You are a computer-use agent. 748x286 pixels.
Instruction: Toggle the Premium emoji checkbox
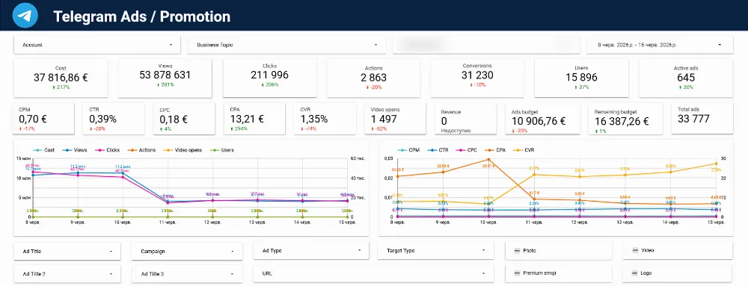(x=517, y=273)
